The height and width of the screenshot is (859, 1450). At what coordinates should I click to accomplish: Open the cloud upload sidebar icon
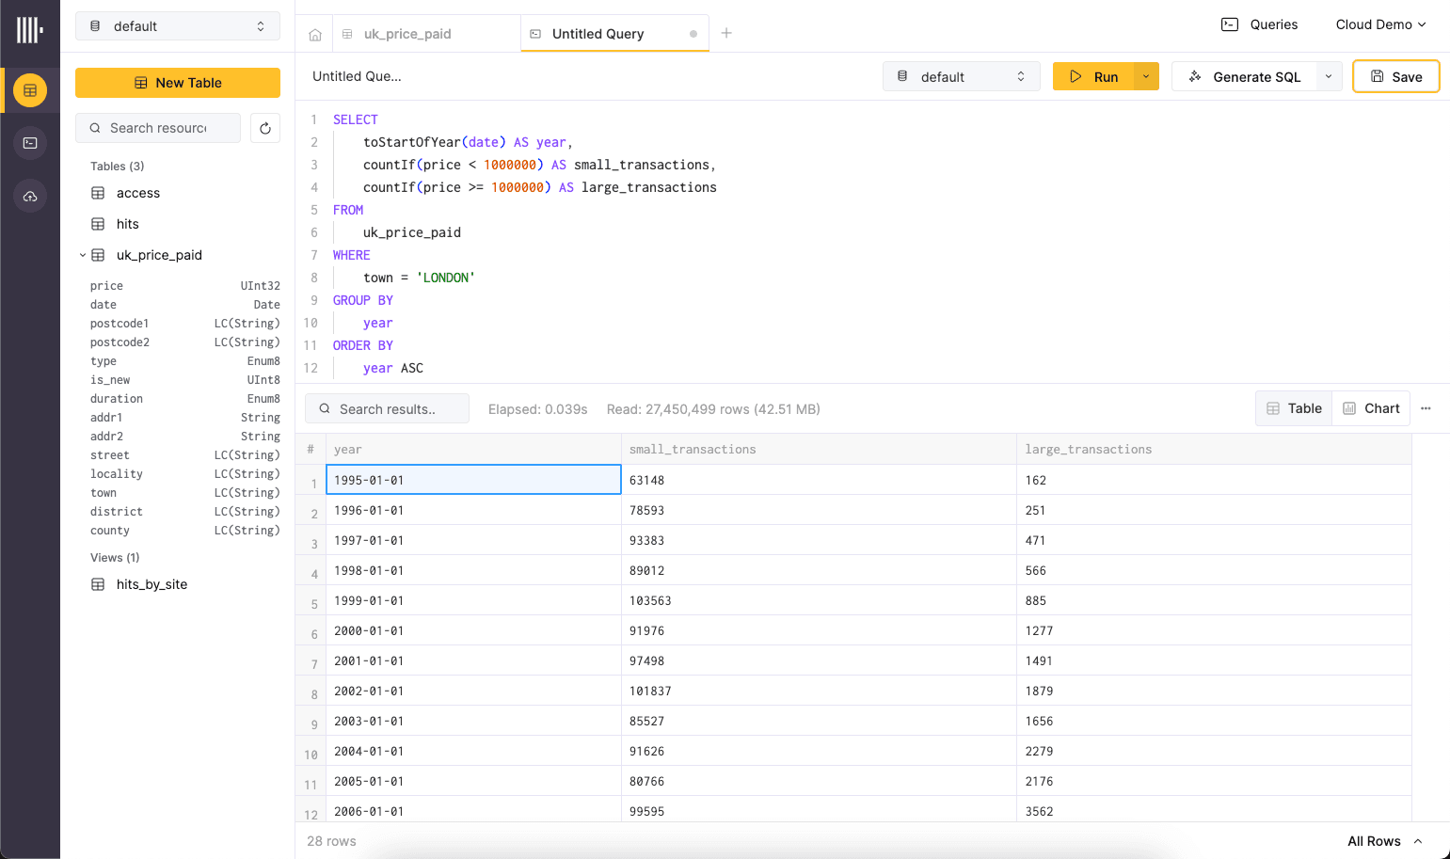click(x=30, y=196)
